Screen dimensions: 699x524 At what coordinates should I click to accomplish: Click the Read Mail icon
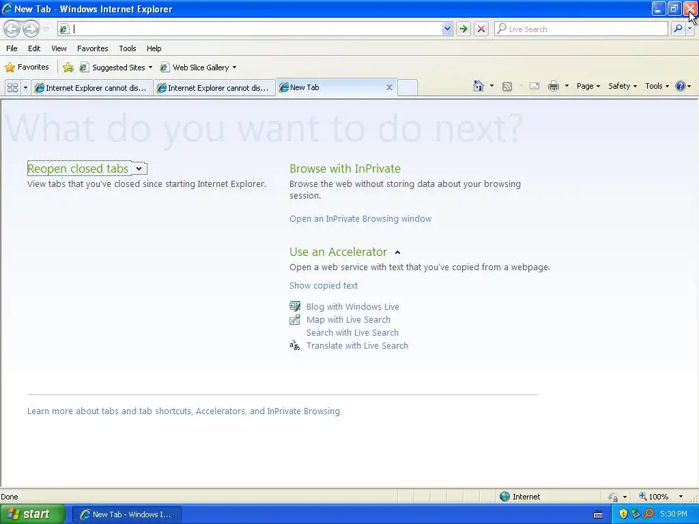point(534,86)
